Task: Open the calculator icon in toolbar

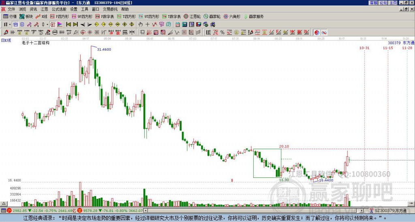Action: tap(184, 25)
